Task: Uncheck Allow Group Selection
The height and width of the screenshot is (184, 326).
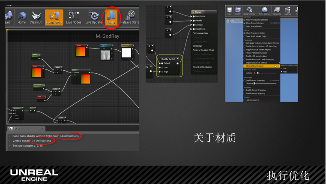Action: 245,23
